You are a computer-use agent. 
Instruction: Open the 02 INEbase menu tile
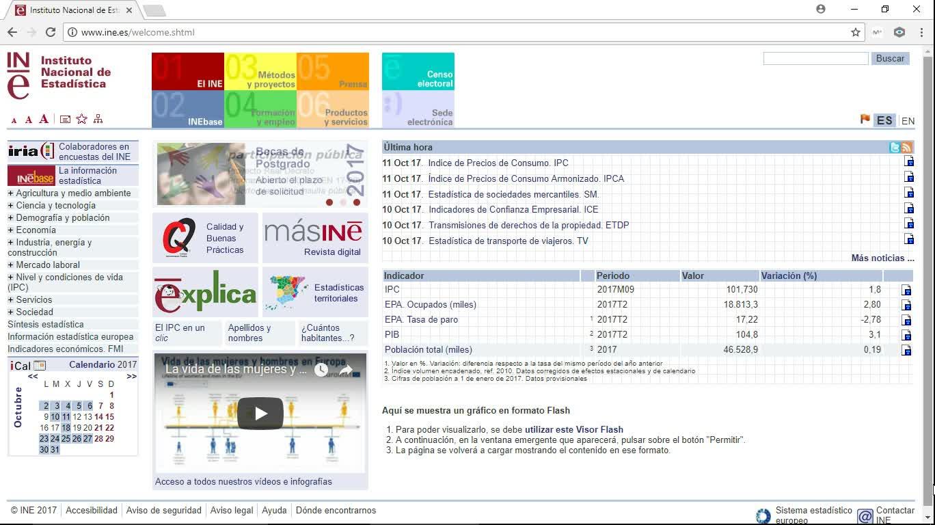tap(188, 109)
